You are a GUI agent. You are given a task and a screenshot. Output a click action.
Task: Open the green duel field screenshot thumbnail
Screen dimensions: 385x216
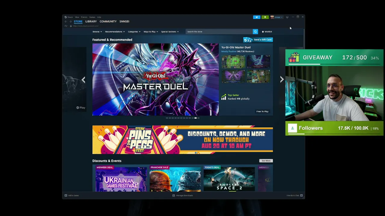point(233,62)
